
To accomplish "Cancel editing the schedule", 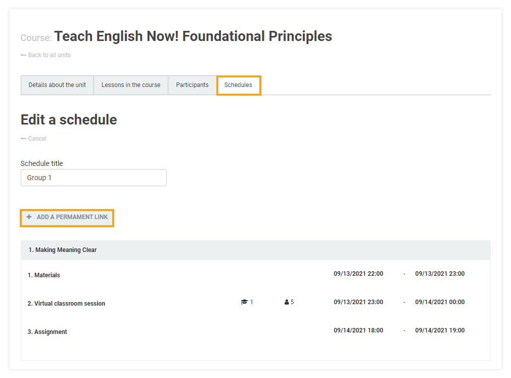I will [33, 139].
